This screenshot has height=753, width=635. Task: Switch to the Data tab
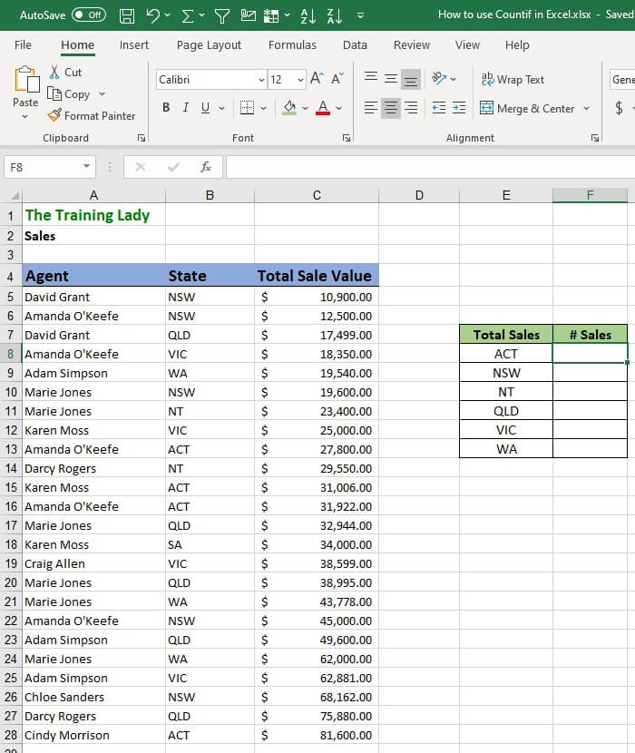pos(355,45)
